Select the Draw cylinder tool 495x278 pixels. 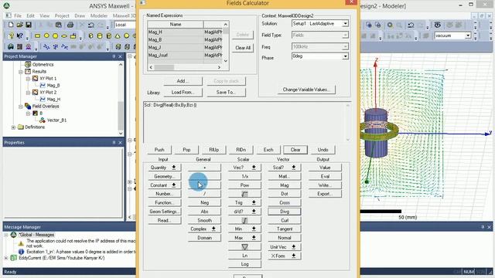(x=100, y=36)
